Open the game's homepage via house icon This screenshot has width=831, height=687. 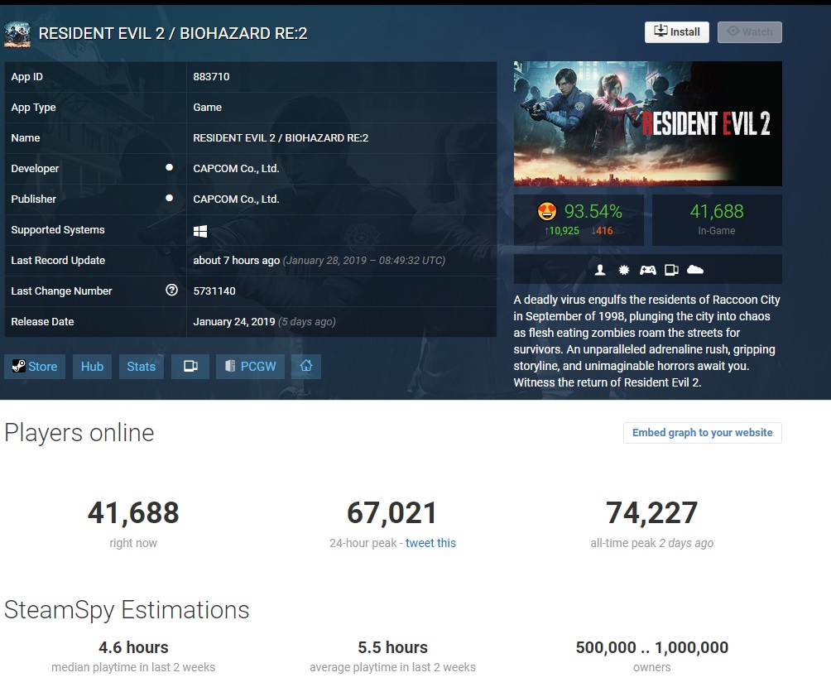tap(305, 367)
